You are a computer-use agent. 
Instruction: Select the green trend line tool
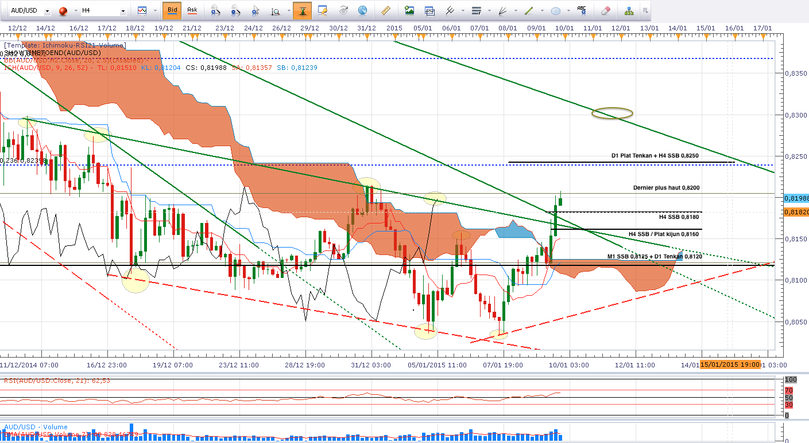pos(529,10)
